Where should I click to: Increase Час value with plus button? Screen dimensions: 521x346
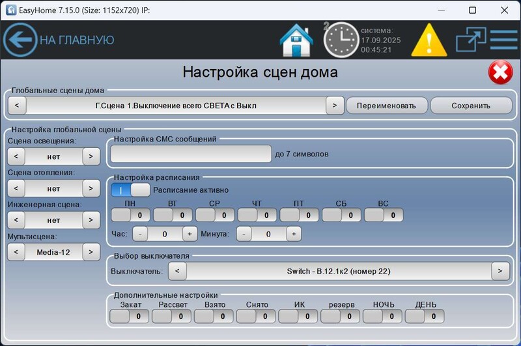[x=189, y=233]
